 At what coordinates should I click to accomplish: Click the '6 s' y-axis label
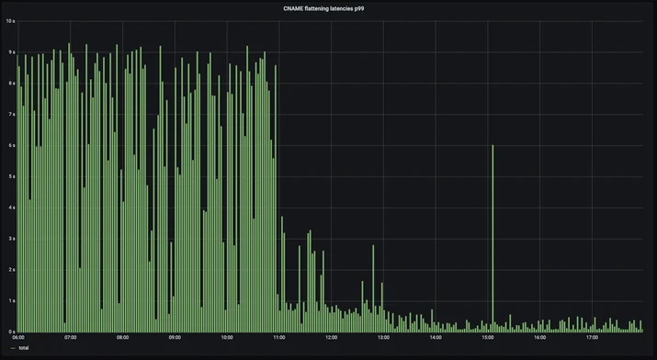tap(12, 145)
